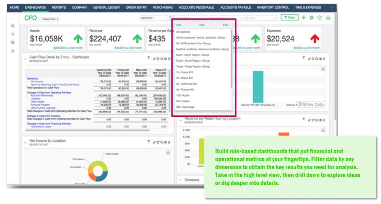This screenshot has height=204, width=381.
Task: Click Add link in location dropdown
Action: (x=178, y=25)
